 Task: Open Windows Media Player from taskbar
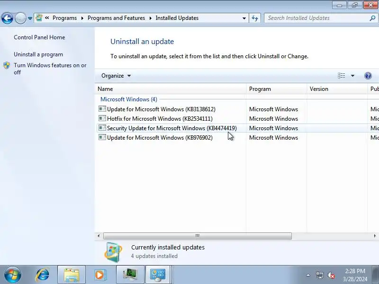click(x=99, y=275)
